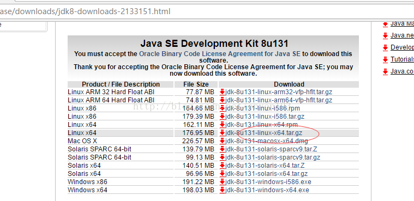
Task: Click download arrow icon for solaris-sparcv9.tar.Z
Action: point(223,149)
